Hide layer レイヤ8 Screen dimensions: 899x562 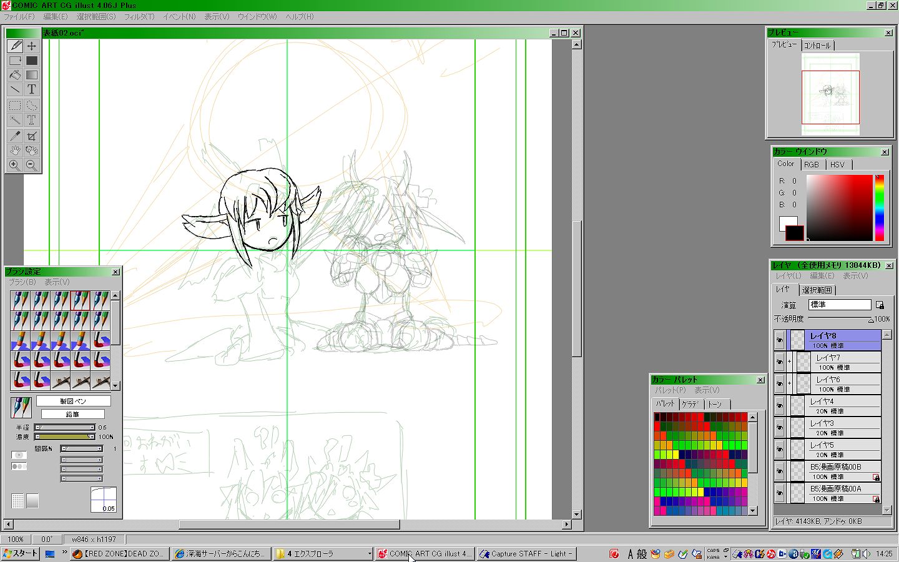click(x=780, y=340)
